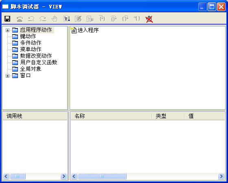Viewport: 228px width, 183px height.
Task: Select the hand breakpoint icon
Action: pyautogui.click(x=55, y=19)
